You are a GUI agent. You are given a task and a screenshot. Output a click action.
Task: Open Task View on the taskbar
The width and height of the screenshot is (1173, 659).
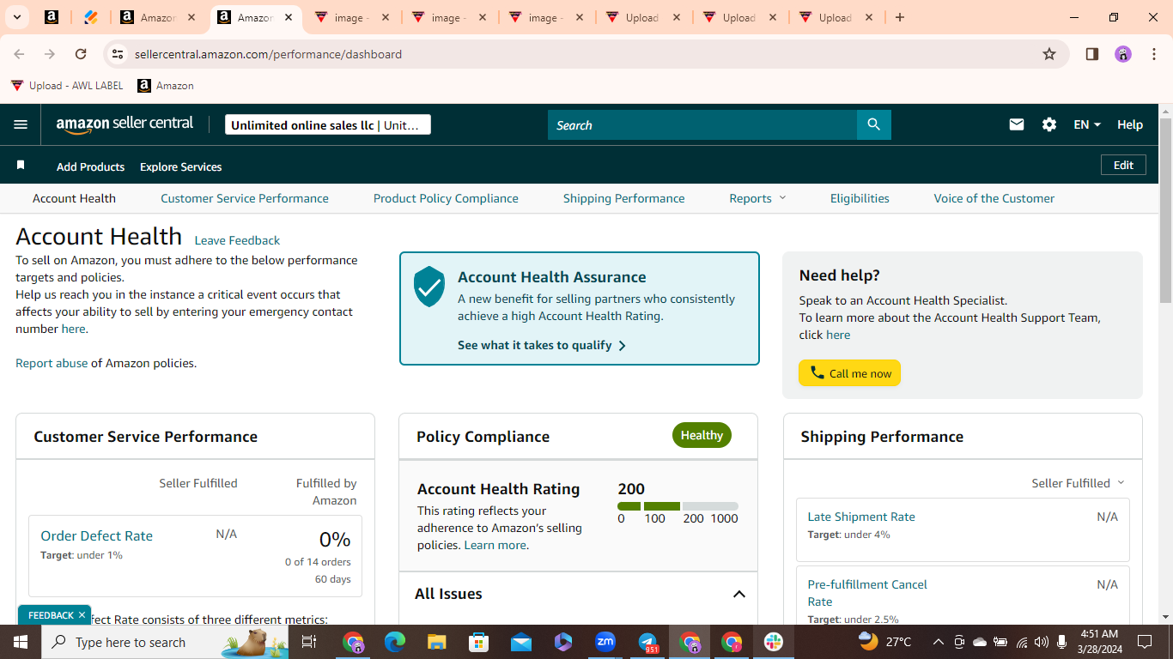309,642
